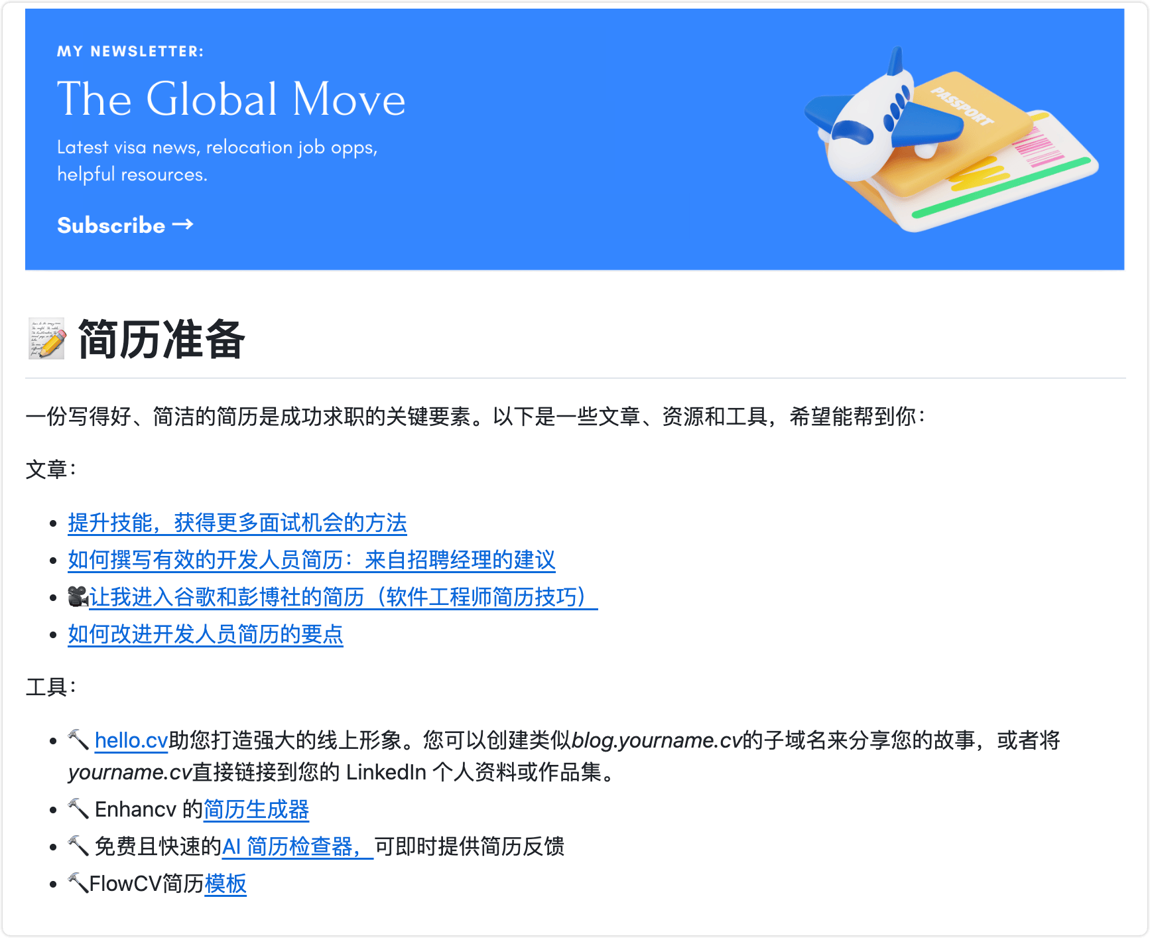
Task: Open 让我进入谷歌和彭博社的简历 video link
Action: 342,598
